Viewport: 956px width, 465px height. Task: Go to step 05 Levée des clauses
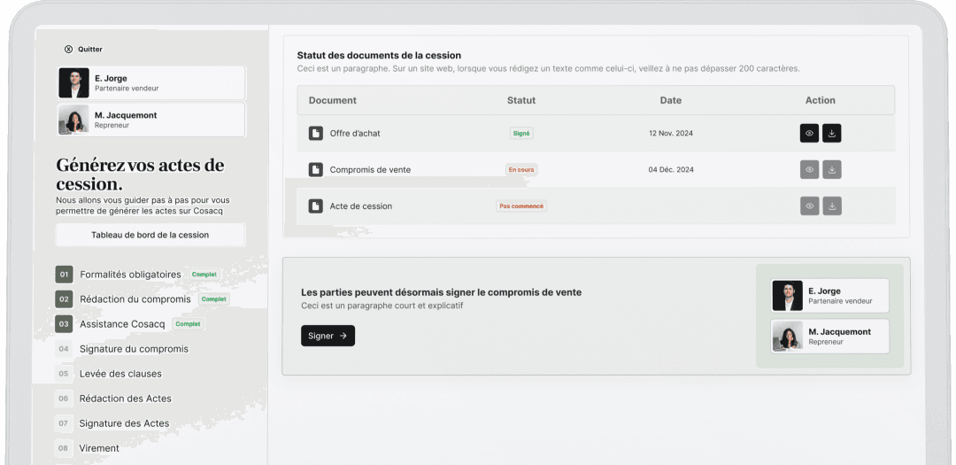[109, 374]
